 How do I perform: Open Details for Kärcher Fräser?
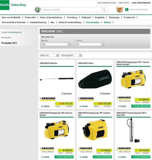[x=84, y=106]
